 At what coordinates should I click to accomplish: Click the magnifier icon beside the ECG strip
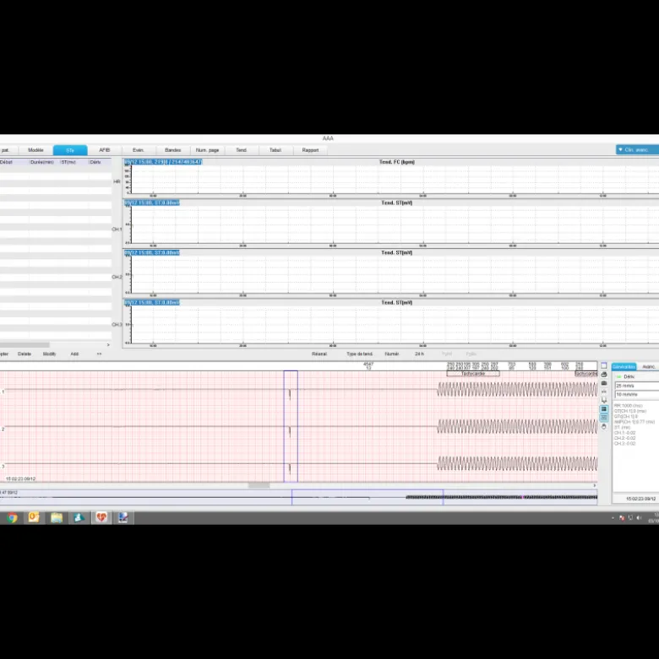pos(604,401)
